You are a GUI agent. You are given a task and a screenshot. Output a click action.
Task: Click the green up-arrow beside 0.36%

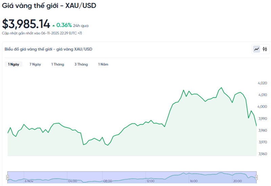coord(54,25)
